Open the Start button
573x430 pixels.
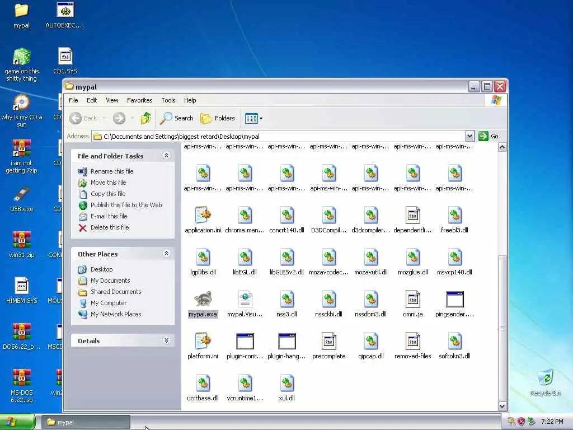[x=17, y=422]
